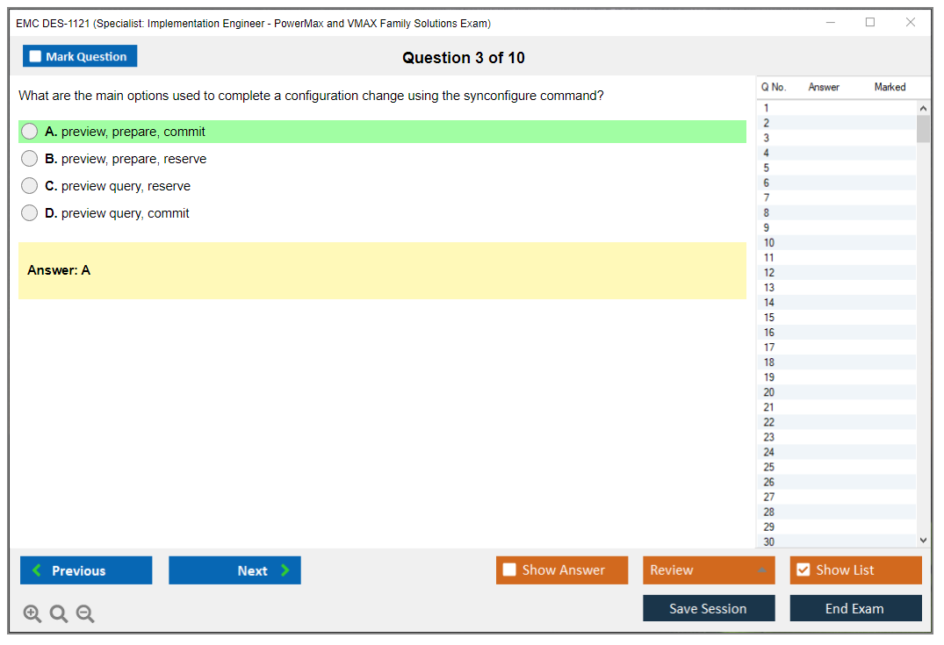
Task: Open the Review dropdown menu
Action: point(708,570)
